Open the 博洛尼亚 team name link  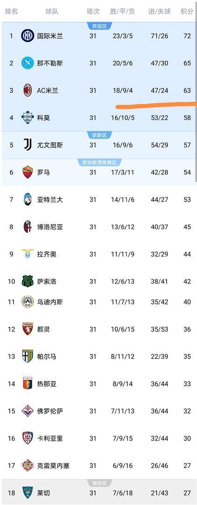(50, 227)
